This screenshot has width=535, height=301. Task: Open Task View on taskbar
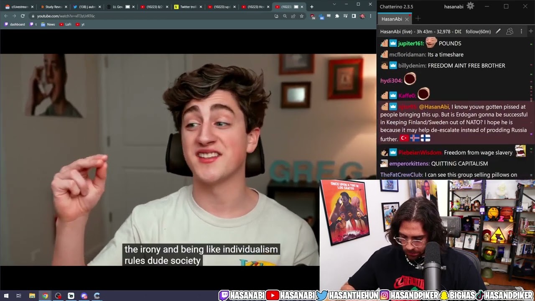[x=19, y=296]
